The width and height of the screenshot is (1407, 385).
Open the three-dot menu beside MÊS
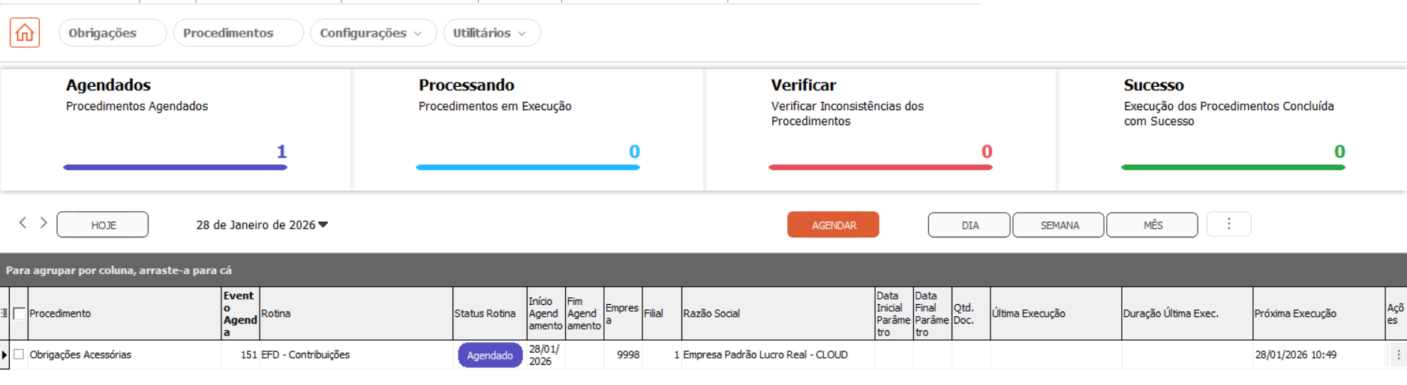point(1228,224)
